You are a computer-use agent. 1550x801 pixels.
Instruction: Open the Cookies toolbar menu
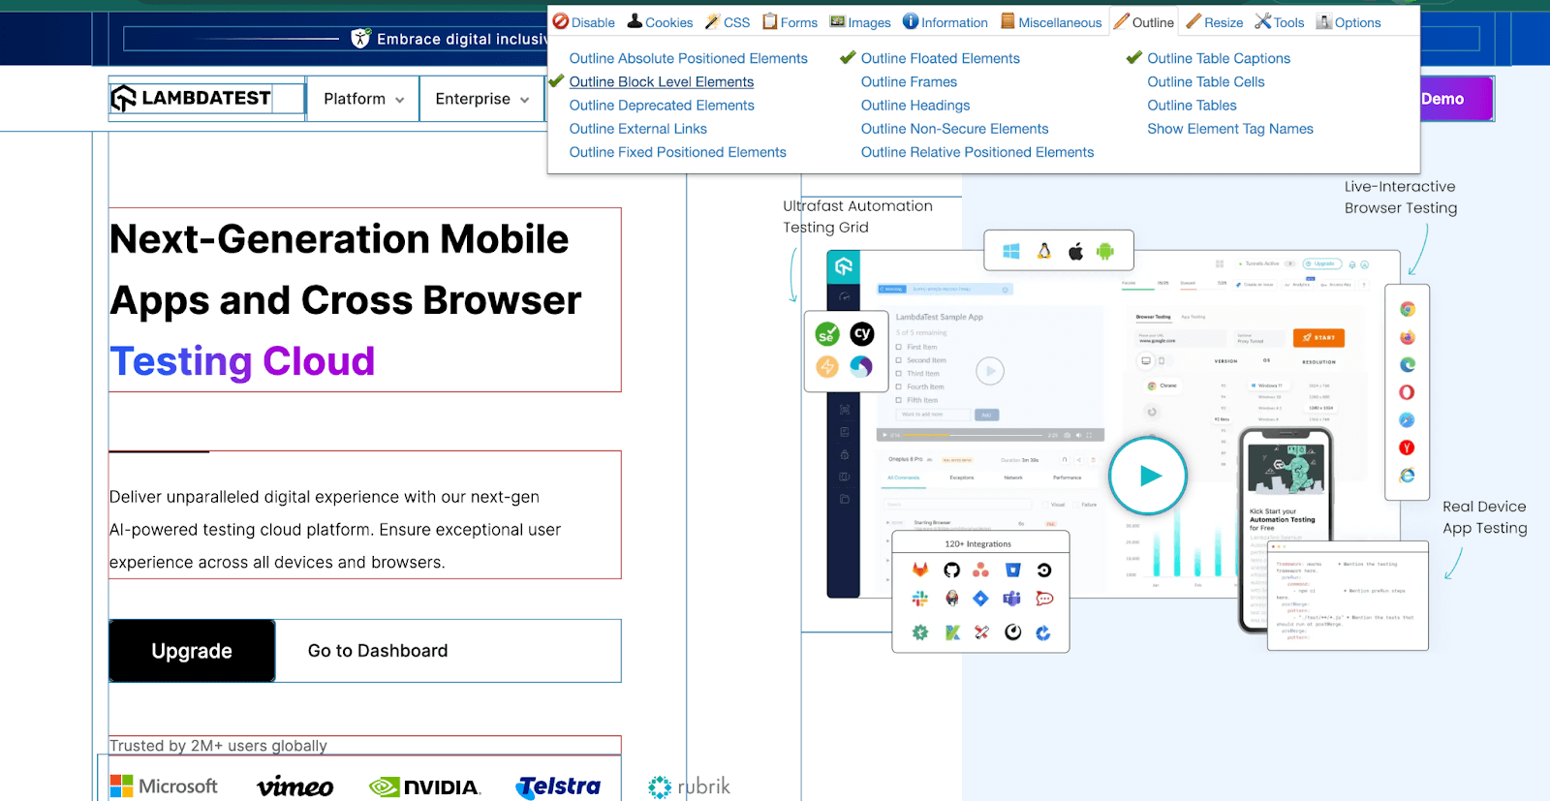tap(660, 22)
